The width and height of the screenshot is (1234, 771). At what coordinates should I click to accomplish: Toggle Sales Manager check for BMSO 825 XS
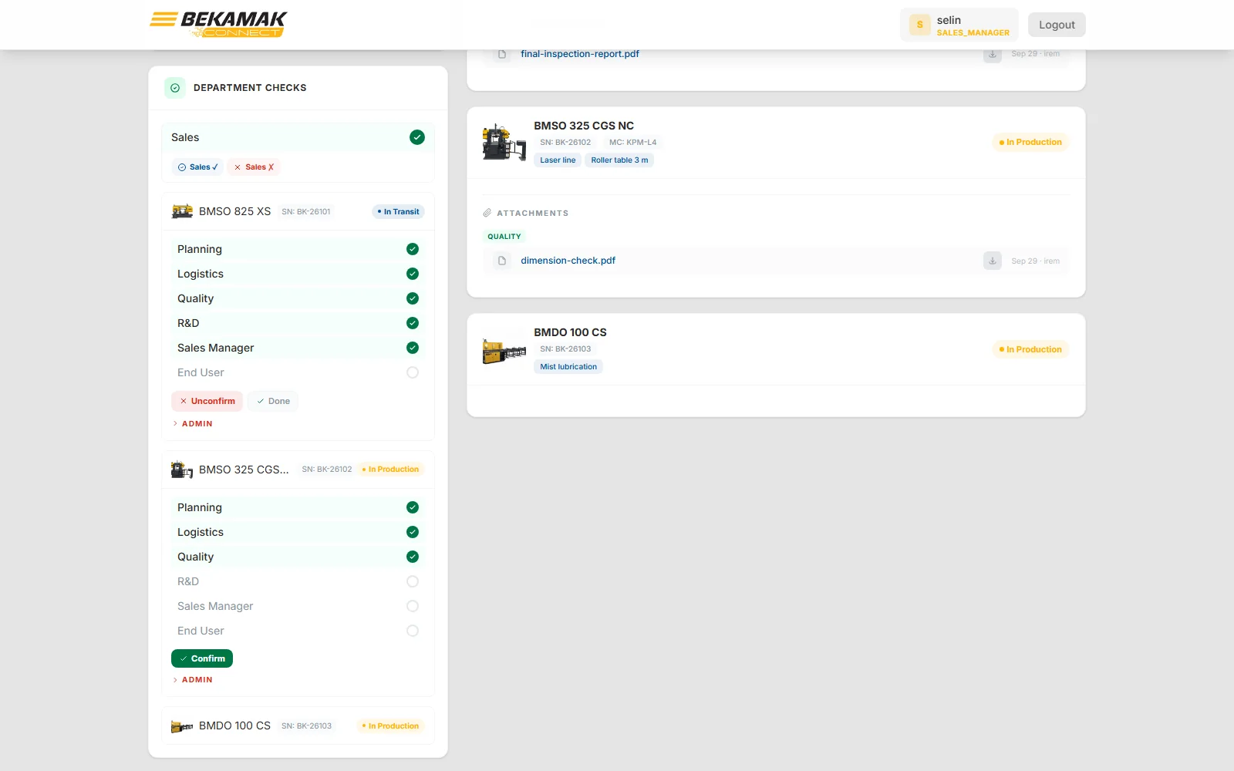(x=413, y=348)
